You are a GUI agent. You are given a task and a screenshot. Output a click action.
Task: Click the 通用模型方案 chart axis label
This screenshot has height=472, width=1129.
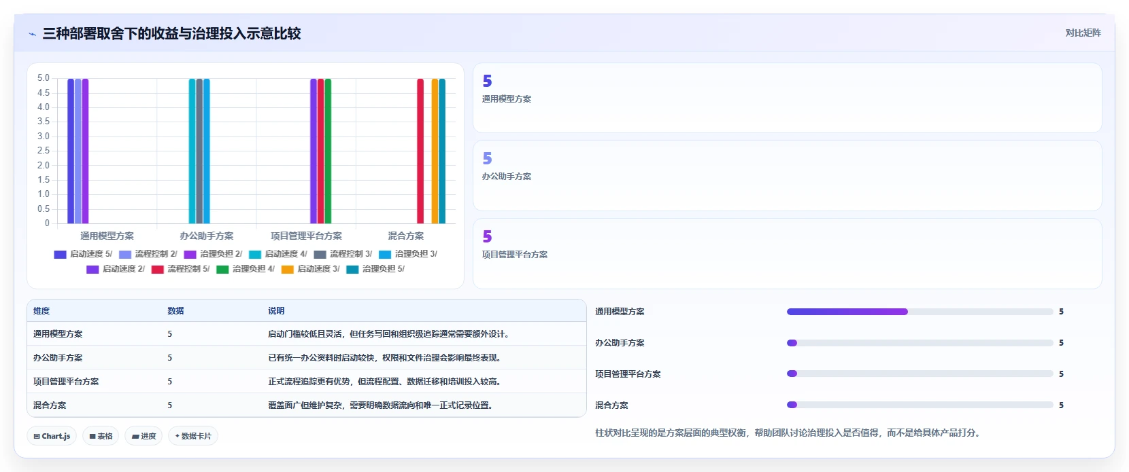(x=107, y=236)
